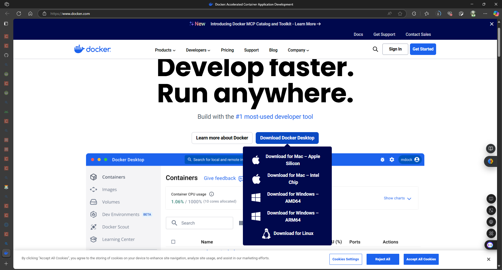
Task: Click the Docker whale logo
Action: [x=93, y=49]
